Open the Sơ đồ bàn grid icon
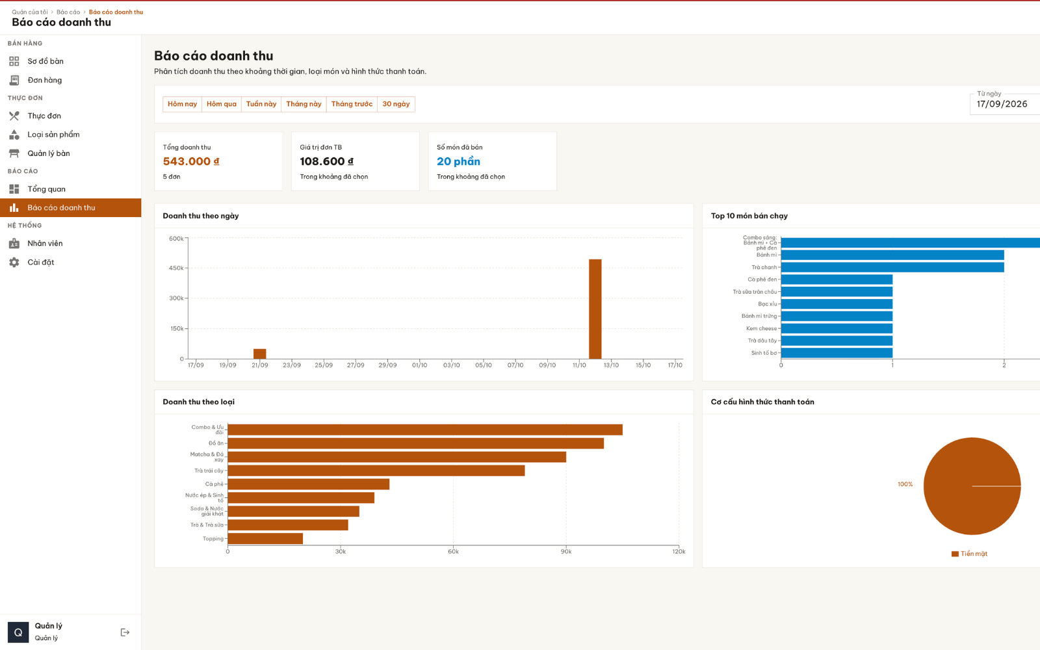The width and height of the screenshot is (1040, 650). 14,61
